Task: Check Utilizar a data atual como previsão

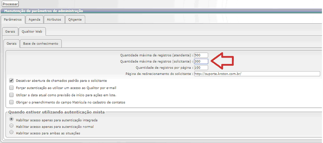Action: (x=11, y=95)
